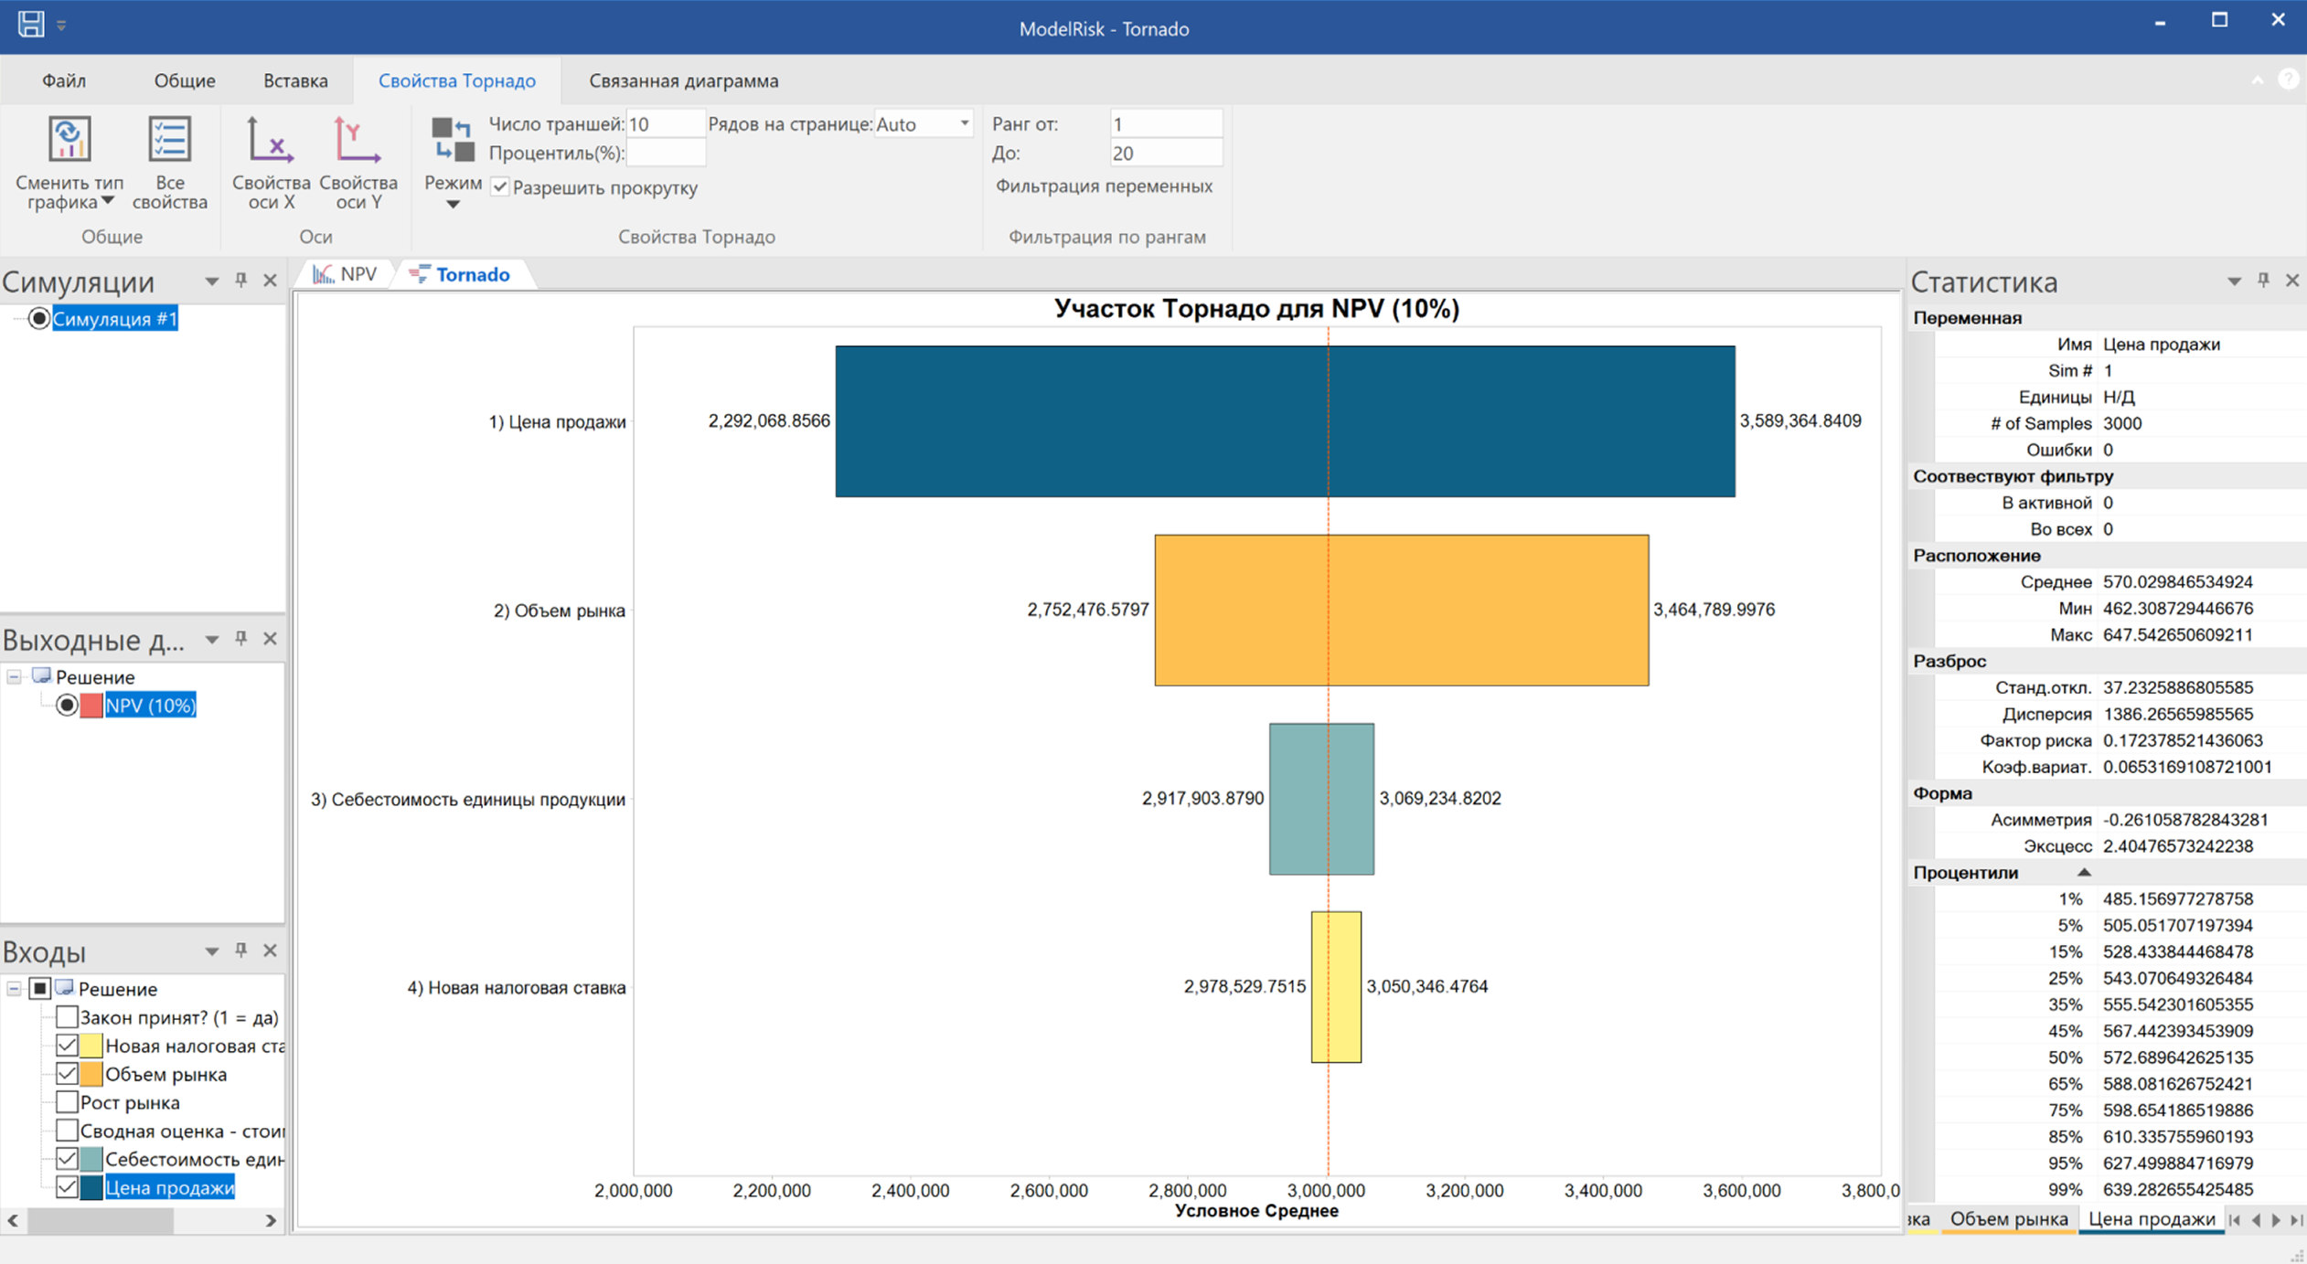Screen dimensions: 2307x1264
Task: Enable the Рост рынка input checkbox
Action: pyautogui.click(x=67, y=1102)
